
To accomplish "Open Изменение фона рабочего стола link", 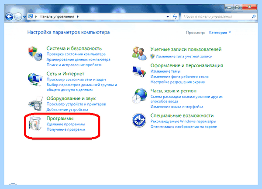I will (179, 77).
